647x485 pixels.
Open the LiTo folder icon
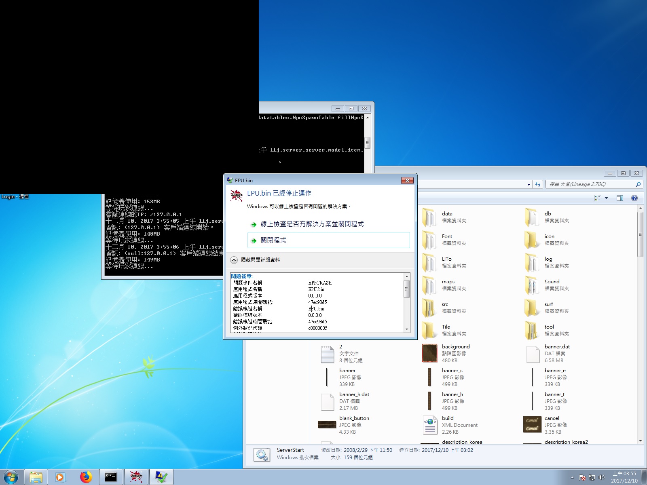pyautogui.click(x=429, y=263)
